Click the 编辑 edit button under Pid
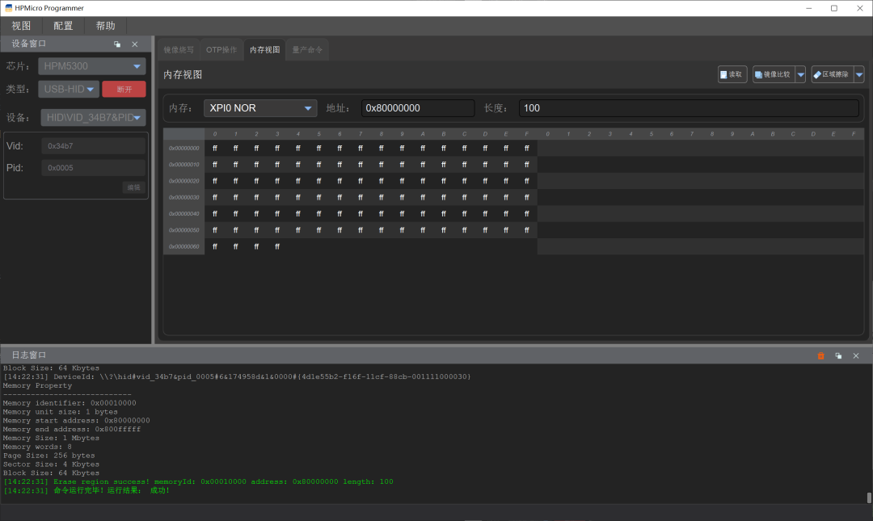 [x=133, y=187]
